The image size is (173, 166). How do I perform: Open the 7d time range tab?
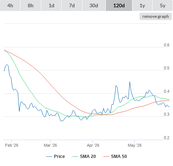(x=72, y=5)
